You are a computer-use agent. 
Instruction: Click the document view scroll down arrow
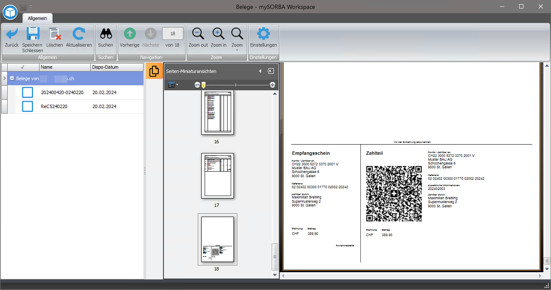coord(546,268)
